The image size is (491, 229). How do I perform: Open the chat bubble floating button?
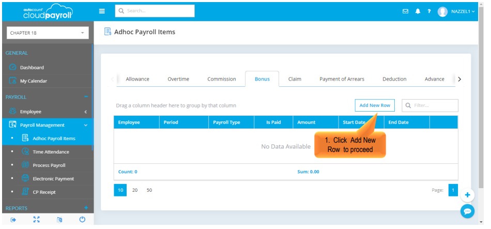pyautogui.click(x=467, y=211)
